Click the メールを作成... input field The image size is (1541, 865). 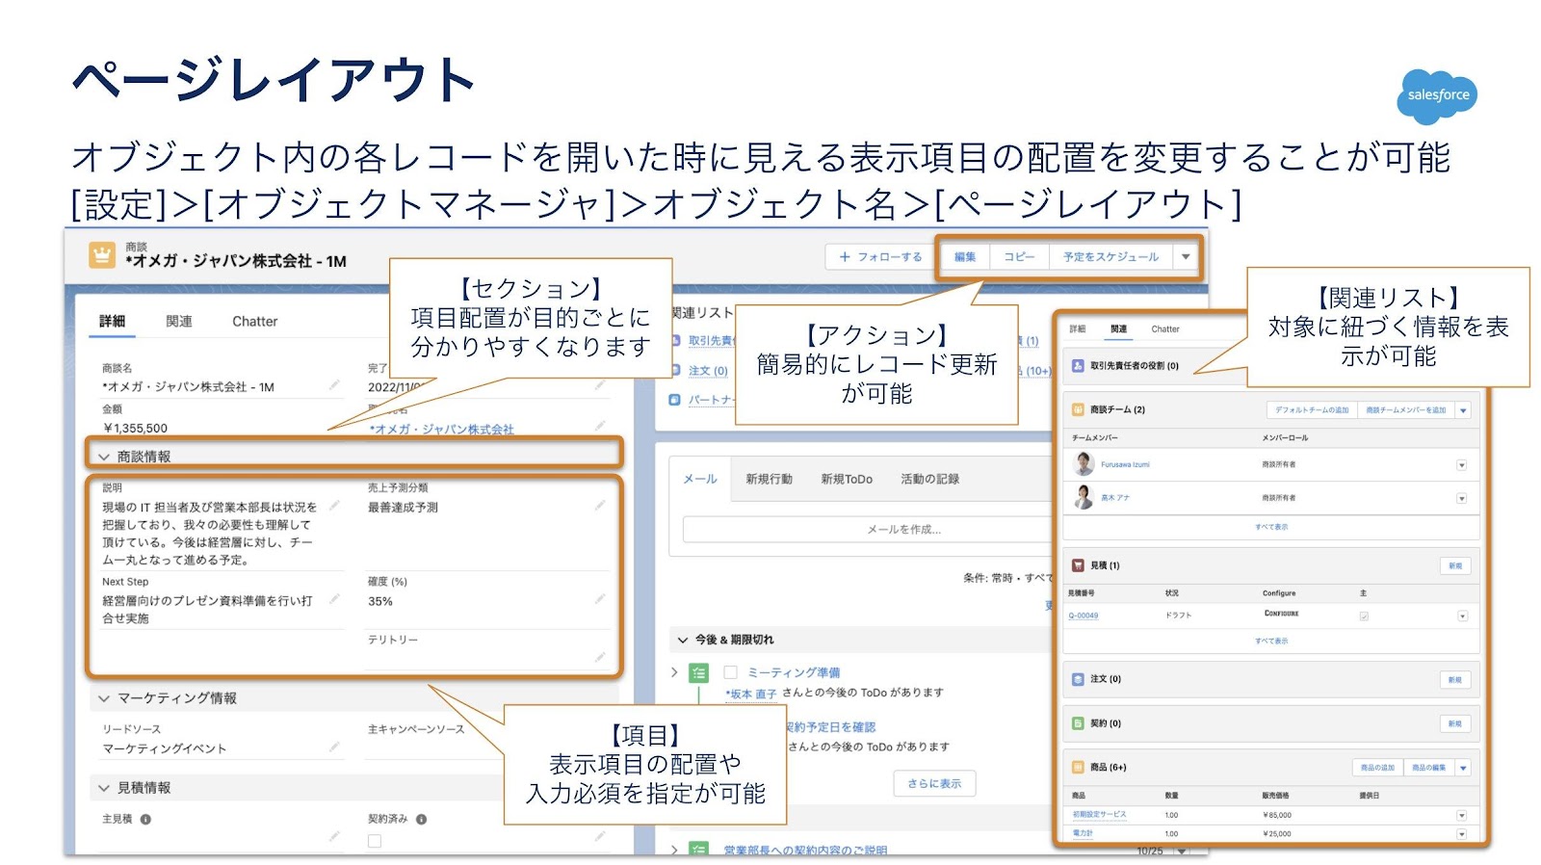[903, 530]
